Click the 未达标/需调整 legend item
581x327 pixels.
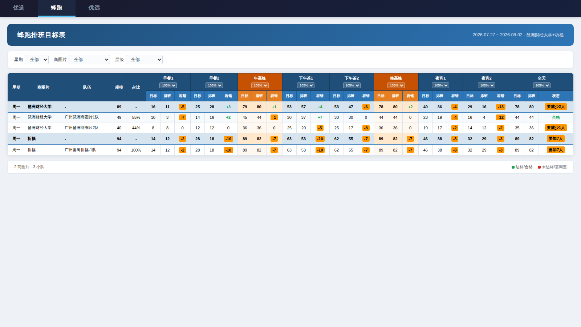[x=552, y=167]
